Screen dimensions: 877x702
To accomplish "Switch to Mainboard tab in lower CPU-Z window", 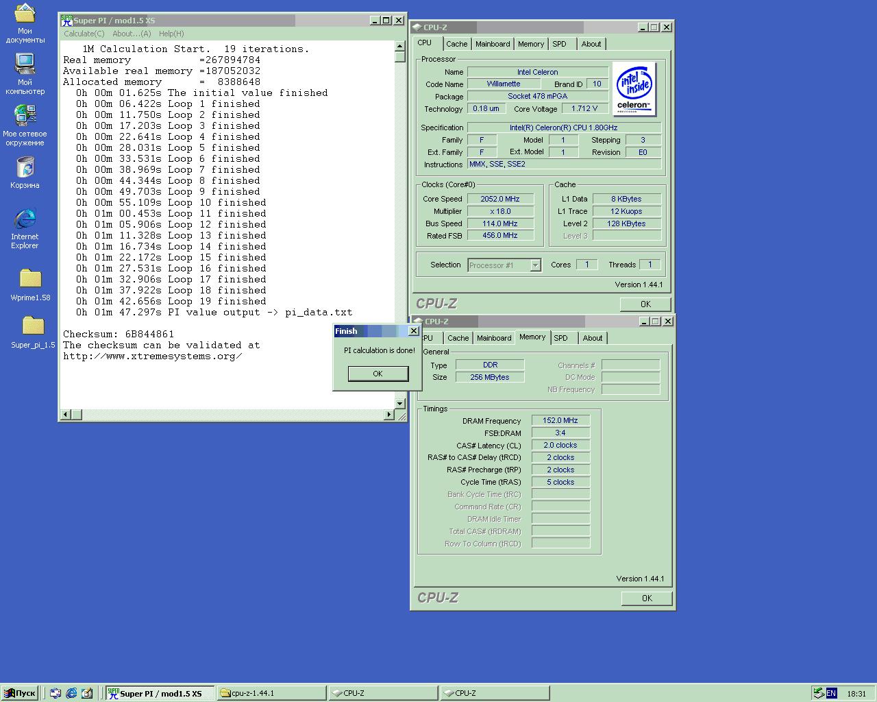I will click(x=494, y=338).
